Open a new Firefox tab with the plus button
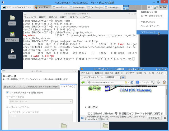169x131 pixels. coord(123,77)
